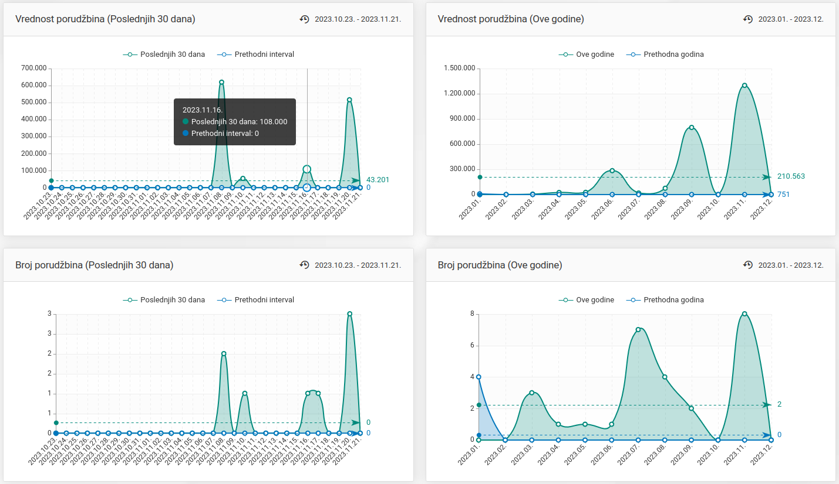Open date range 2023.01. - 2023.12. in Vrednost card
The height and width of the screenshot is (484, 839).
point(790,19)
